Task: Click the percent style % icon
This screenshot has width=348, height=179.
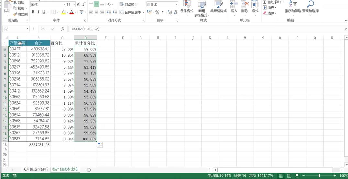Action: click(x=157, y=12)
